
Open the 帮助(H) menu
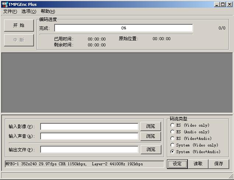(48, 11)
